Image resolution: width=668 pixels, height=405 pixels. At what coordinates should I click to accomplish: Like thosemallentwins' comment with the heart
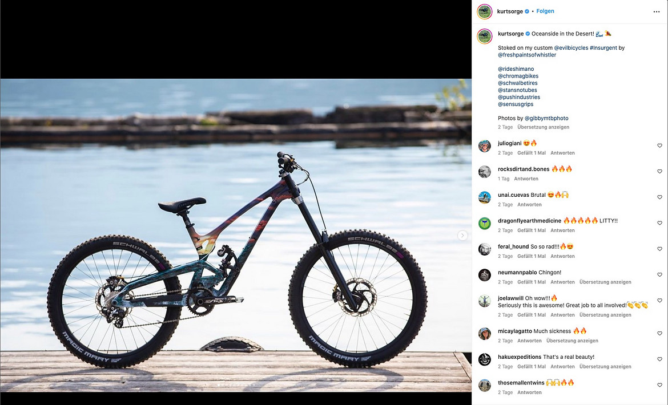point(659,385)
